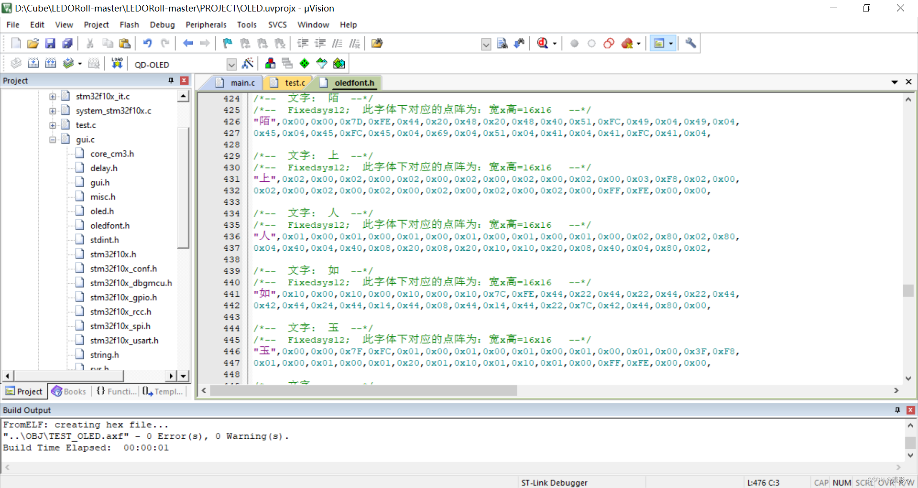Open the File menu

point(13,24)
